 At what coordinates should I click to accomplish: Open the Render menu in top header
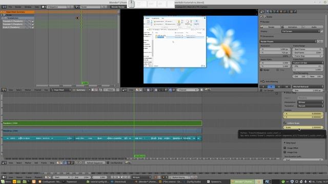point(18,7)
